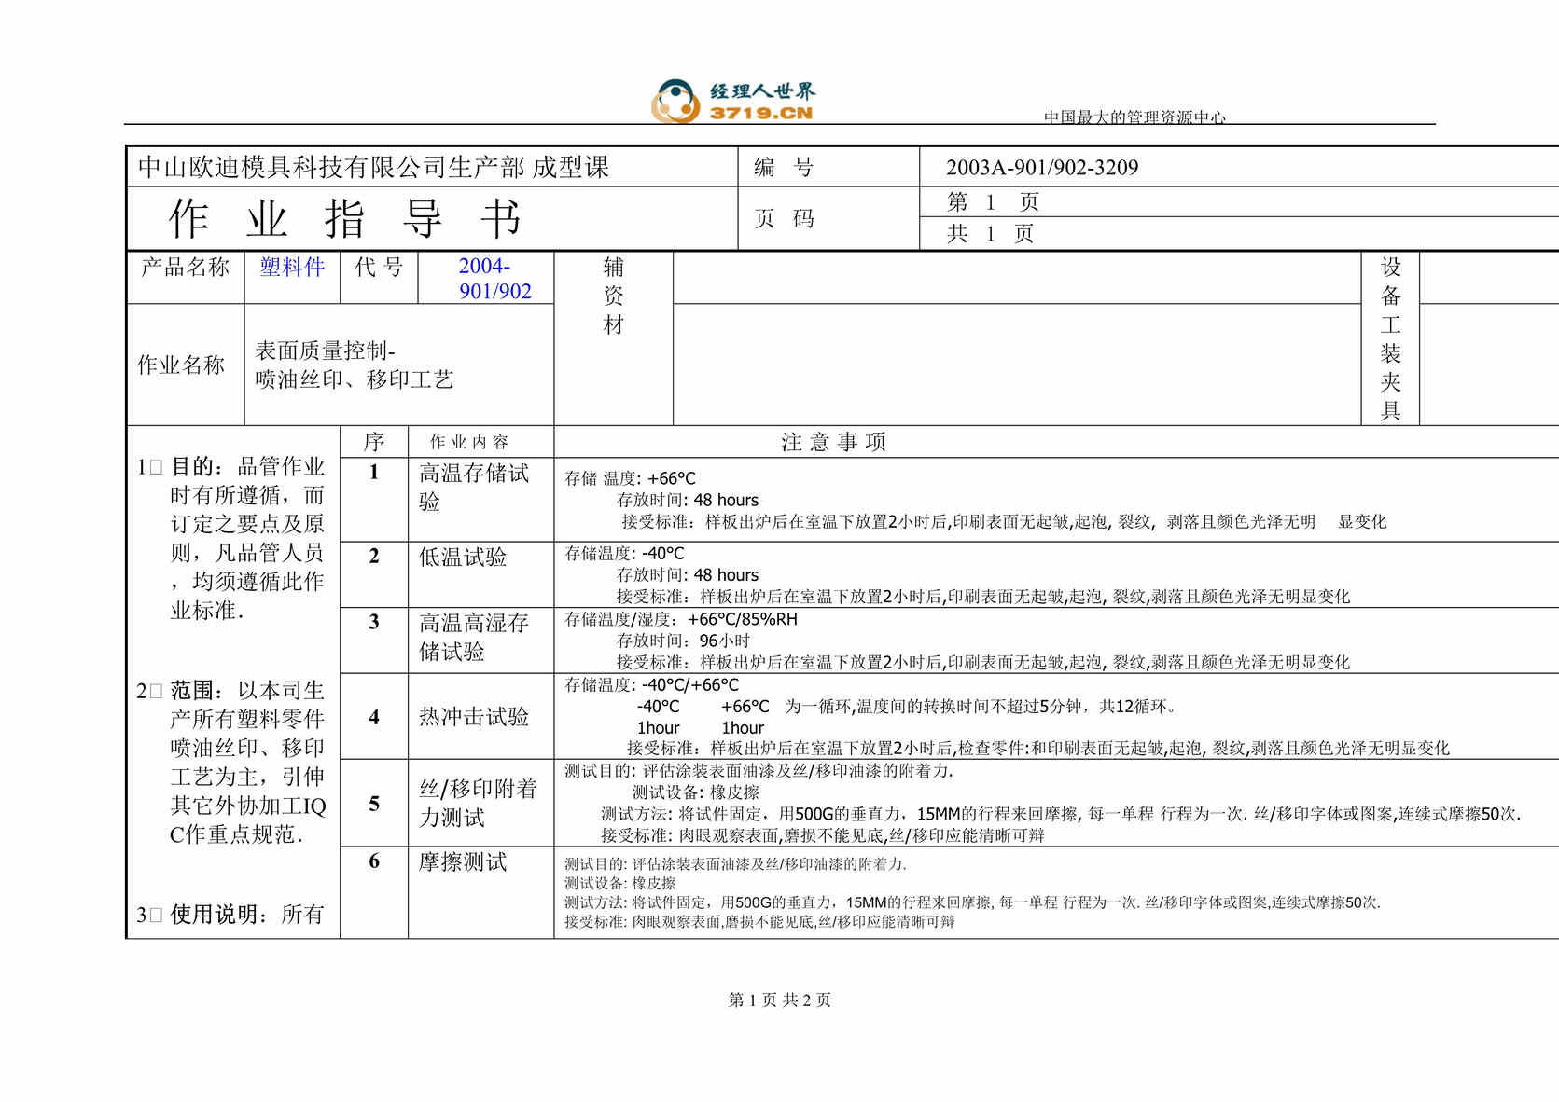Select text 存储温度: -40°C
Image resolution: width=1559 pixels, height=1102 pixels.
(x=624, y=553)
